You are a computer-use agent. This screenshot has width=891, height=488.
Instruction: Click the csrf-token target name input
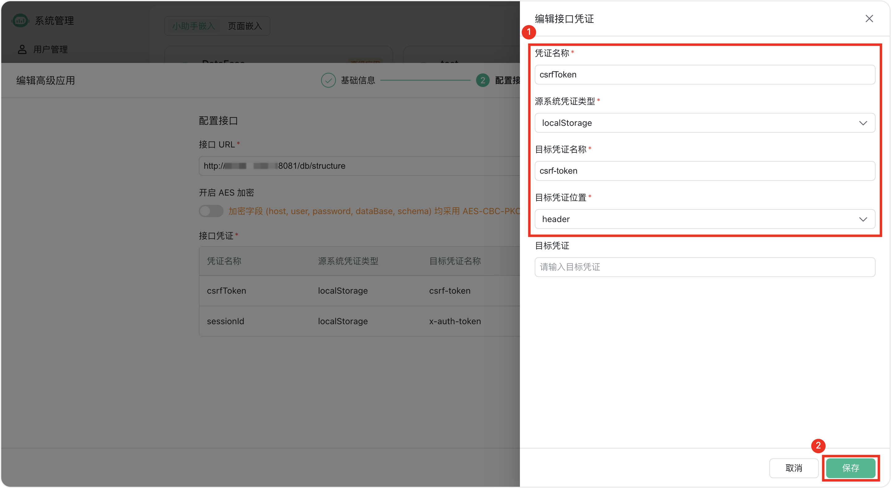[705, 170]
